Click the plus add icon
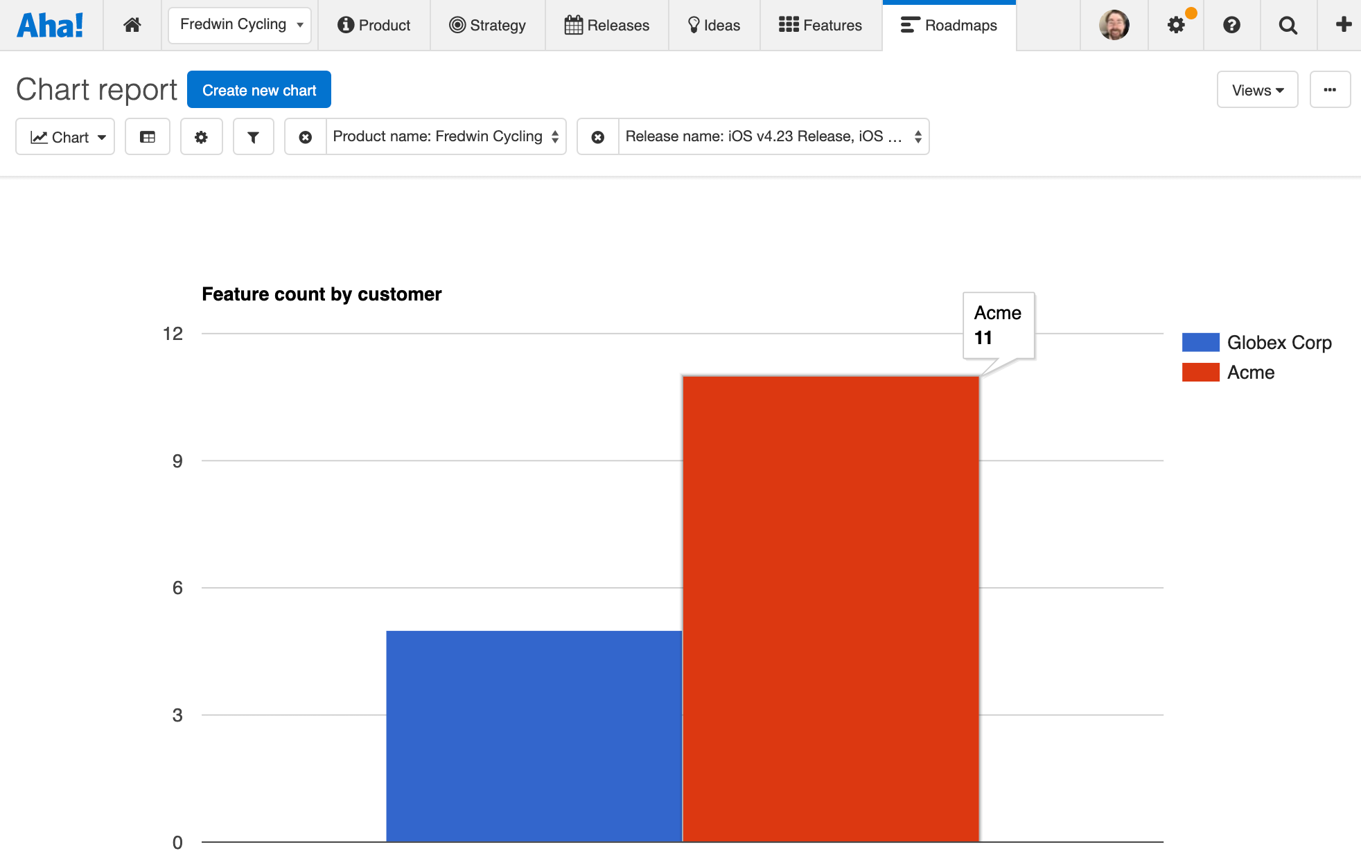 1343,26
